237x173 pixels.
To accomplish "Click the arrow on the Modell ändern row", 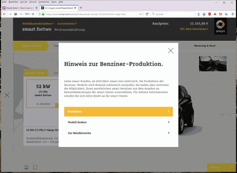I will tap(169, 122).
